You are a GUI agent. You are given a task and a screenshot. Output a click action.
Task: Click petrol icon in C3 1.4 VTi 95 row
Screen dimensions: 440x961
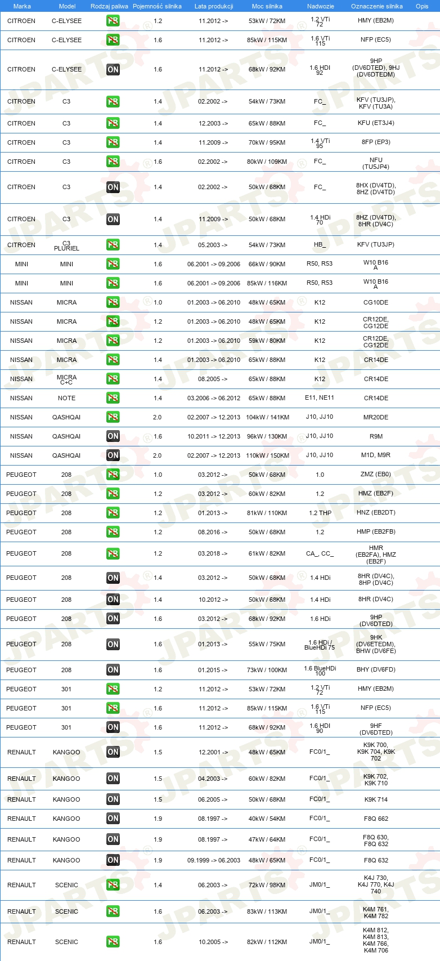[113, 142]
